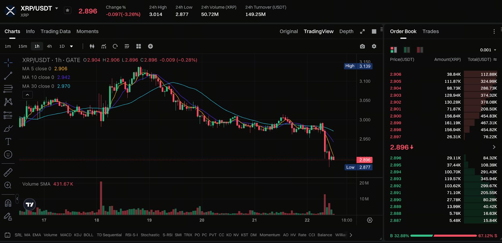The height and width of the screenshot is (243, 502).
Task: Toggle lock all drawing tools
Action: point(8,217)
